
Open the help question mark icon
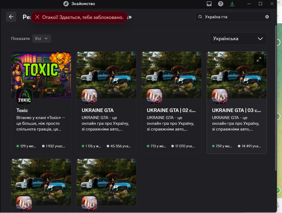point(220,4)
